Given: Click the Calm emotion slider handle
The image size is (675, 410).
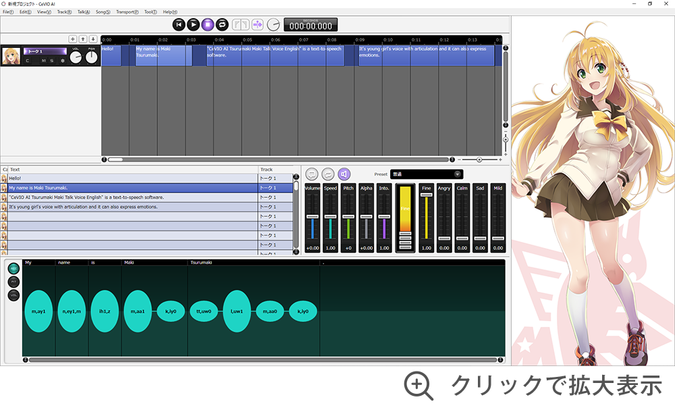Looking at the screenshot, I should (x=462, y=238).
